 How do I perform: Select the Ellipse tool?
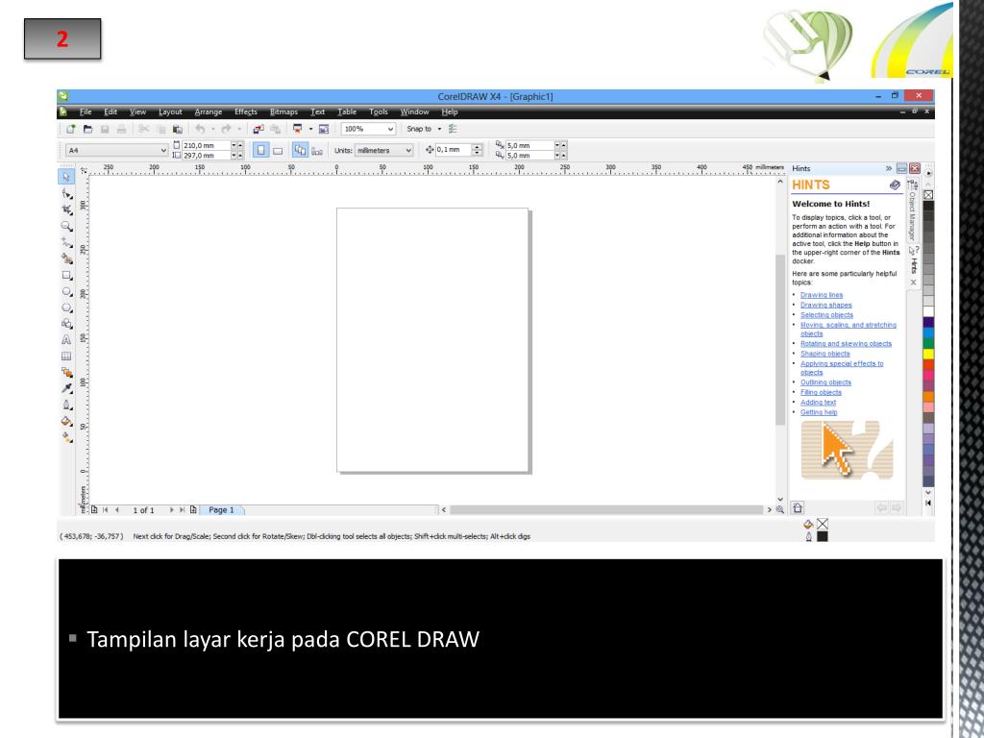66,291
